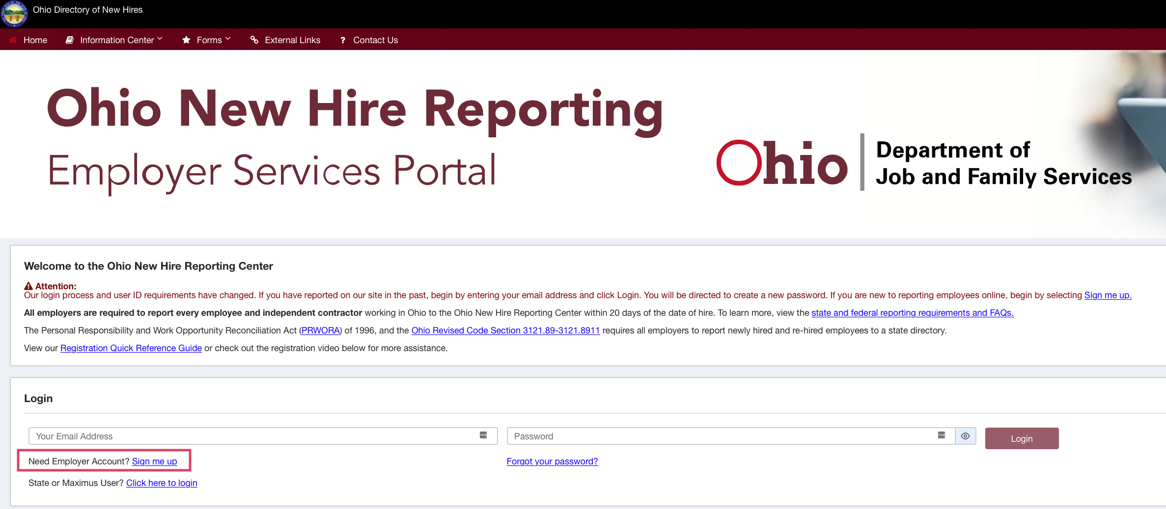Click the Attention warning triangle icon
Viewport: 1166px width, 509px height.
point(28,286)
